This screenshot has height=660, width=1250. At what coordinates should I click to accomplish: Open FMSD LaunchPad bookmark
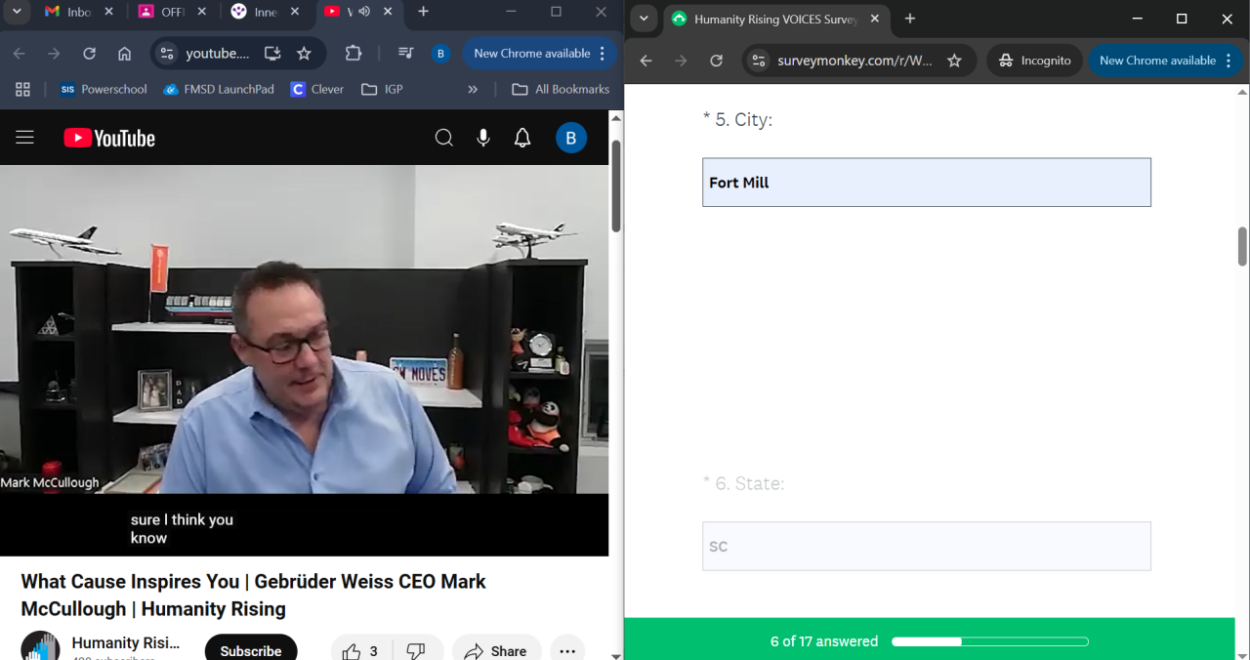point(219,89)
